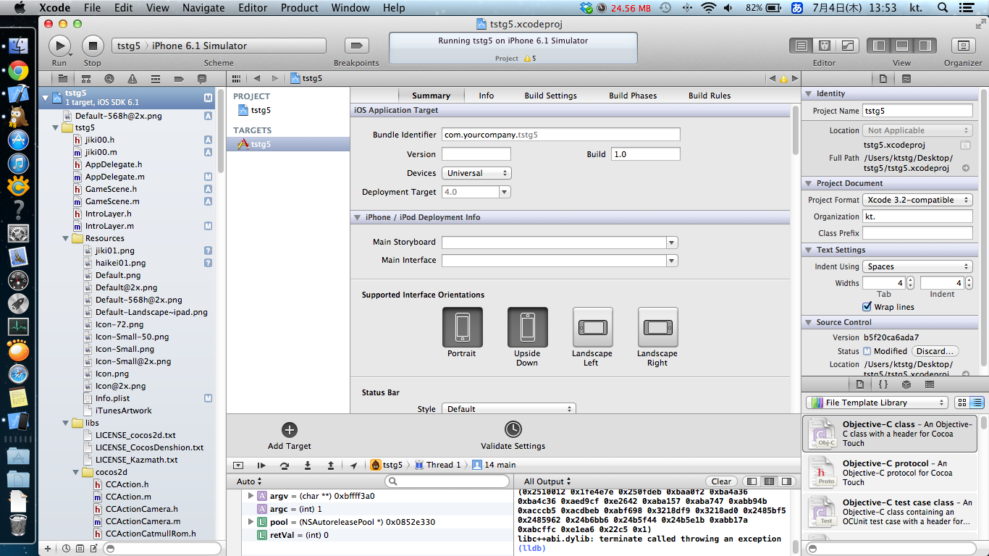Click the Run button in toolbar
The image size is (989, 556).
pos(59,46)
